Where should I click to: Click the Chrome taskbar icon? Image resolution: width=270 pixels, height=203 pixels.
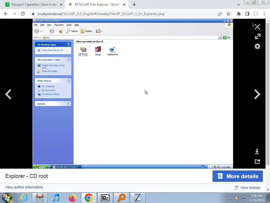pyautogui.click(x=89, y=198)
